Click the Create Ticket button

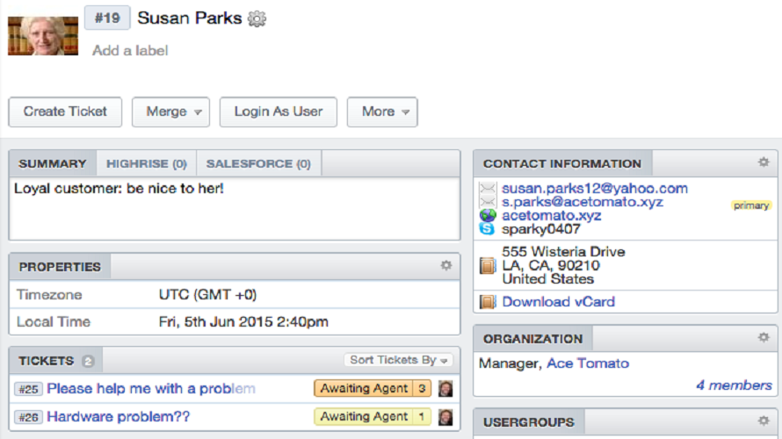tap(65, 112)
